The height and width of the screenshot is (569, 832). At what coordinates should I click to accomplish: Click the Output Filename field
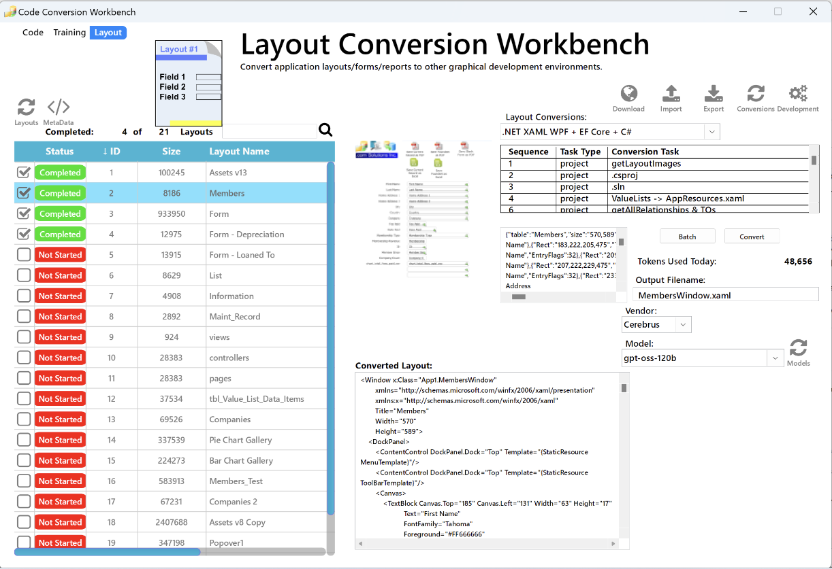coord(726,295)
